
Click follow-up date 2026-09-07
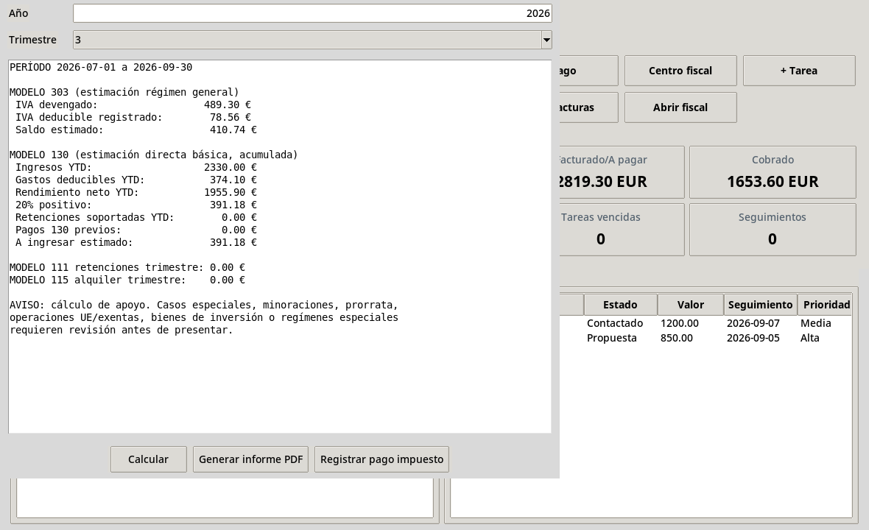pyautogui.click(x=753, y=323)
